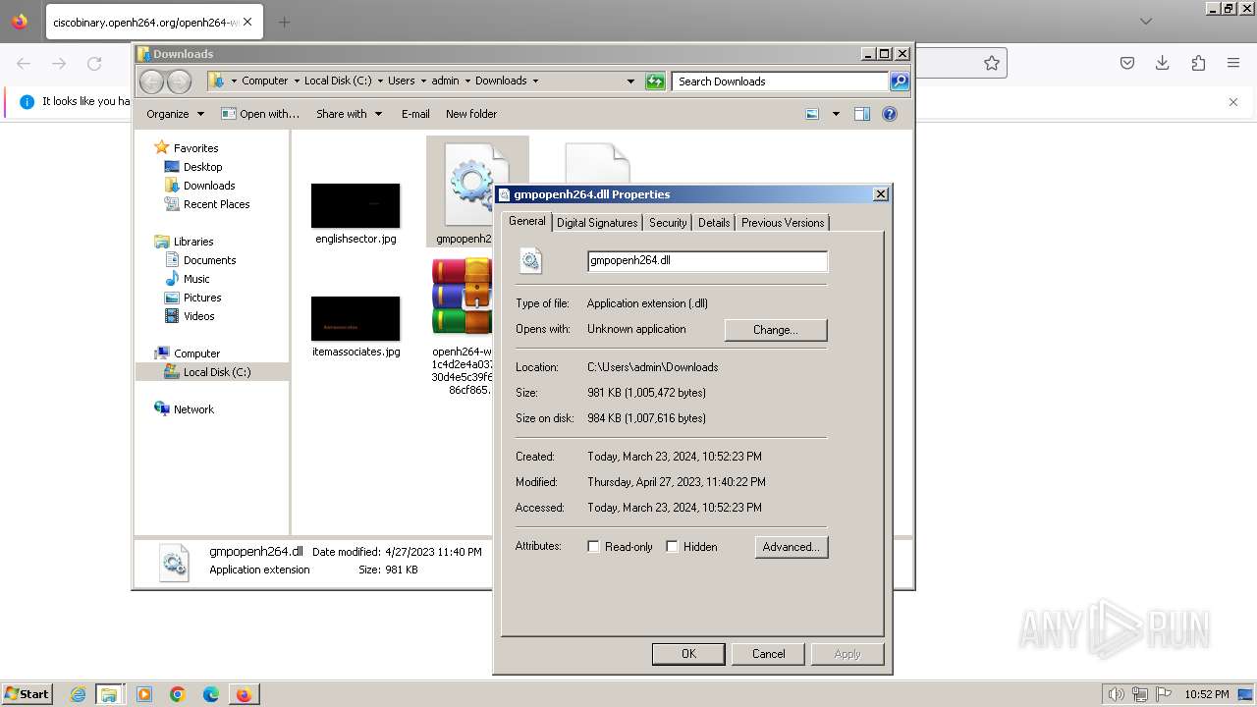The width and height of the screenshot is (1257, 707).
Task: Enable the Hidden attribute checkbox
Action: (672, 547)
